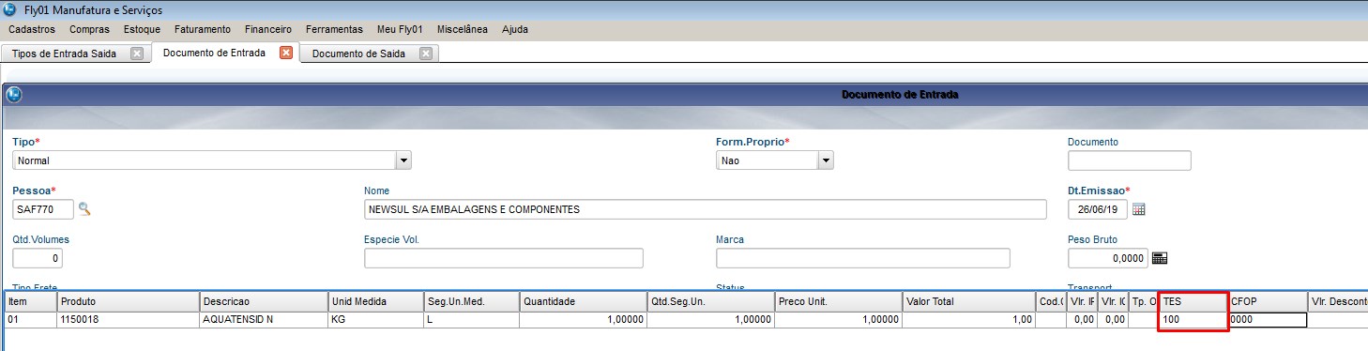
Task: Select the Valor Total cell 1,00
Action: [969, 319]
